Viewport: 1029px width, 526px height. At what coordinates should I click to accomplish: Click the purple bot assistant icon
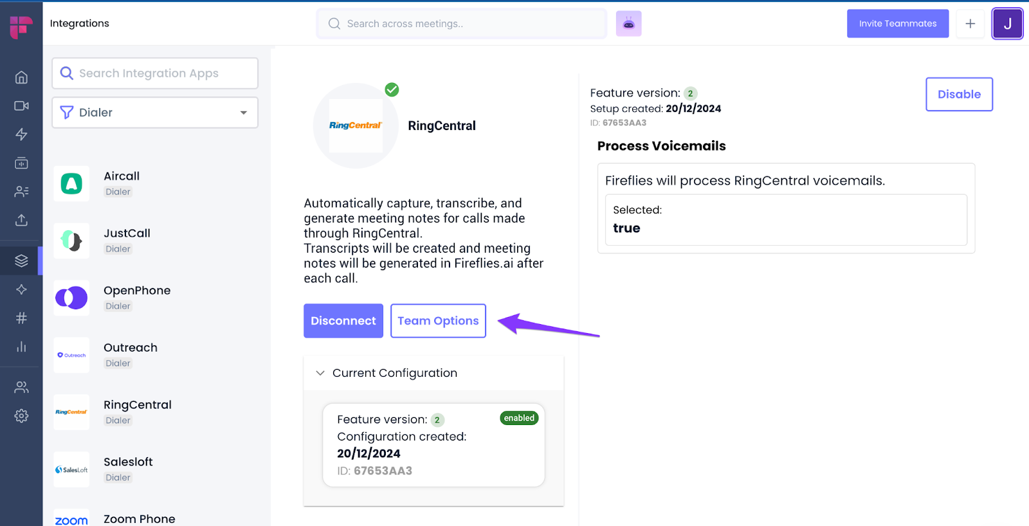click(x=628, y=24)
